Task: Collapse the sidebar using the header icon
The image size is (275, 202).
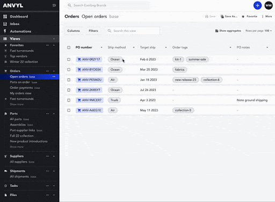Action: (x=54, y=5)
